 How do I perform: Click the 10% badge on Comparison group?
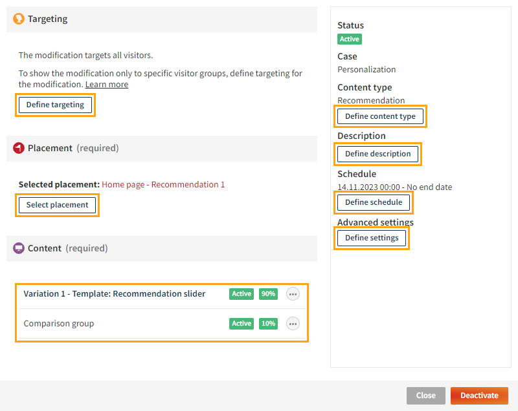(x=268, y=323)
